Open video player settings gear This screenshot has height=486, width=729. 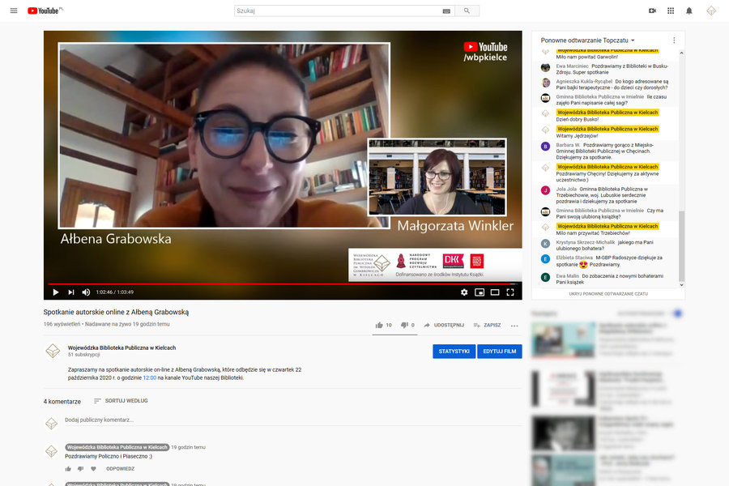(464, 292)
